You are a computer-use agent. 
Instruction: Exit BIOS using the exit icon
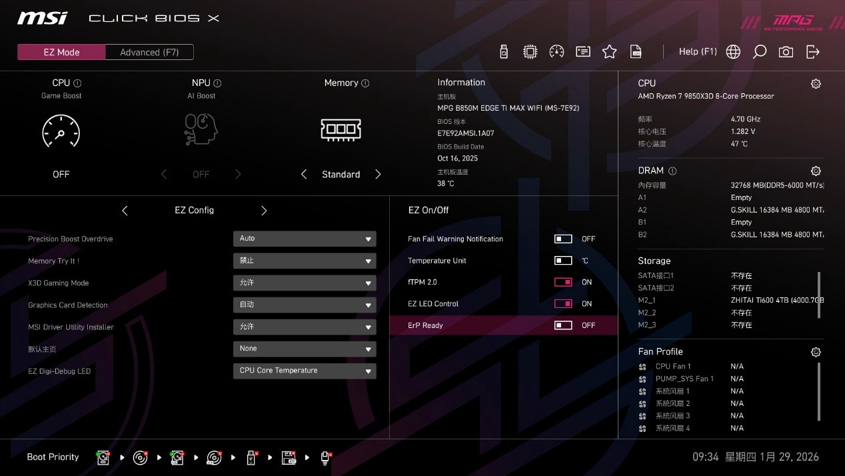pyautogui.click(x=812, y=51)
